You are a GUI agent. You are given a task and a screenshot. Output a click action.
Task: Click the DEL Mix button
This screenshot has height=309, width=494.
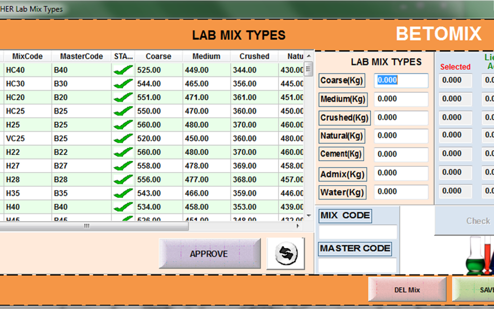407,290
